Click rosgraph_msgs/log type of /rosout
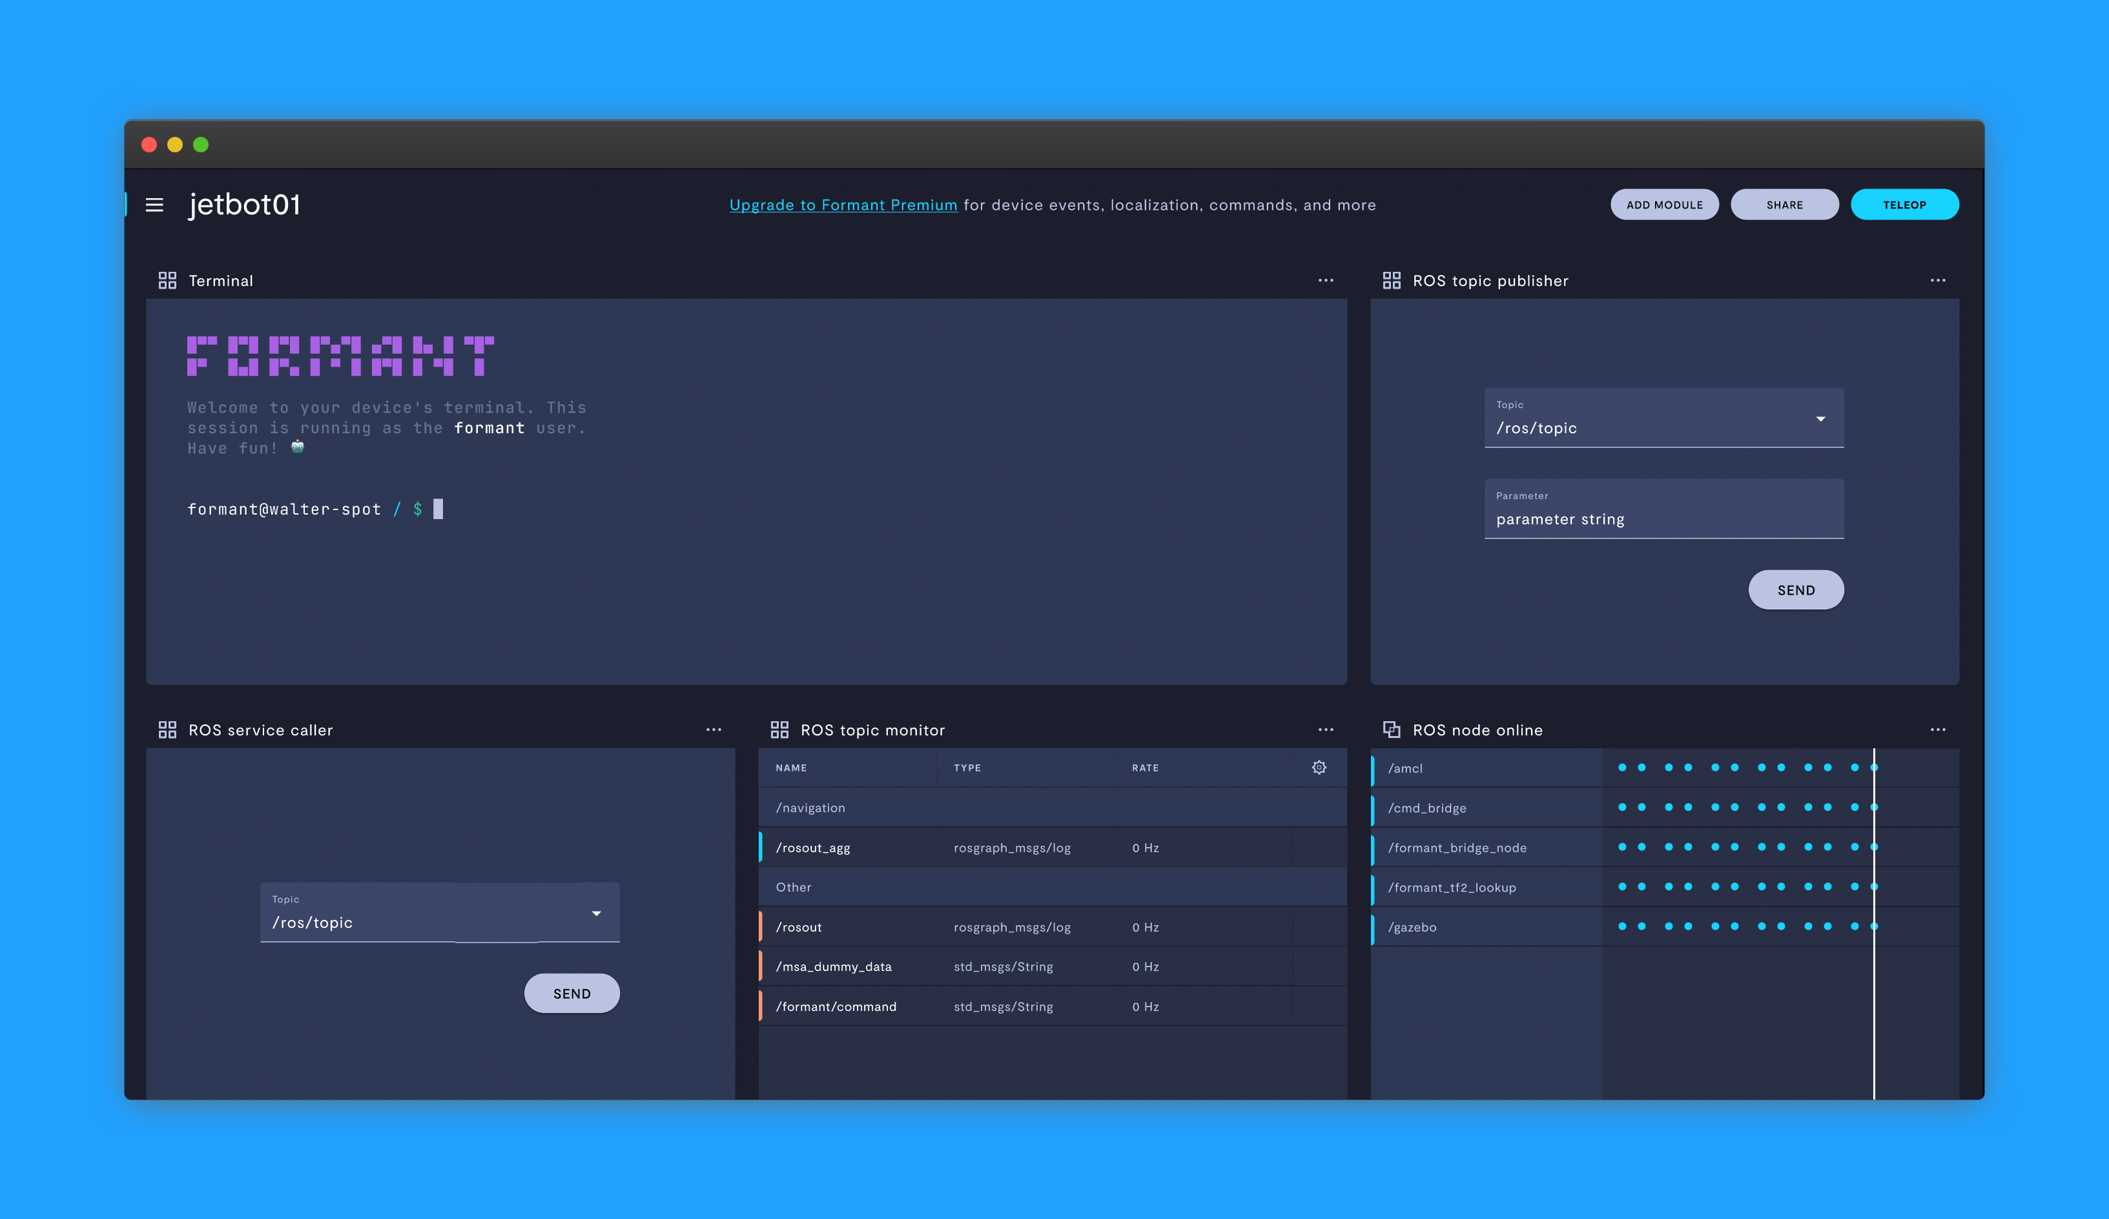2109x1219 pixels. pos(1012,927)
